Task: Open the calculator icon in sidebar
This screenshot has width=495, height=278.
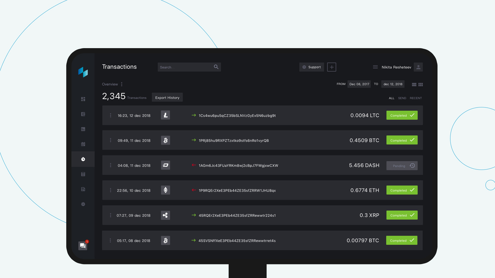Action: coord(83,174)
